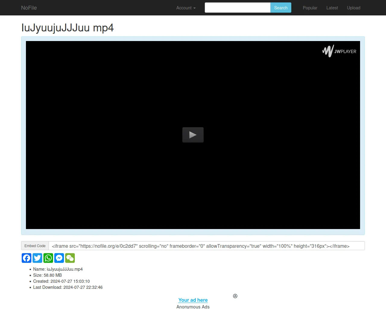The height and width of the screenshot is (309, 386).
Task: Click the JW Player logo
Action: [x=339, y=51]
